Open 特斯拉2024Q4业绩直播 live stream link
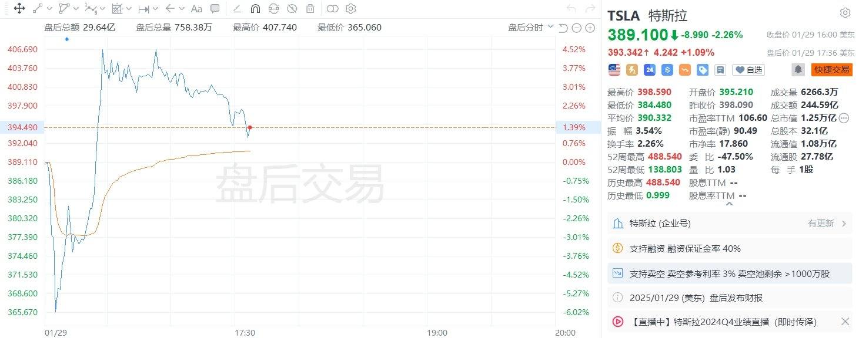Image resolution: width=859 pixels, height=338 pixels. coord(723,322)
